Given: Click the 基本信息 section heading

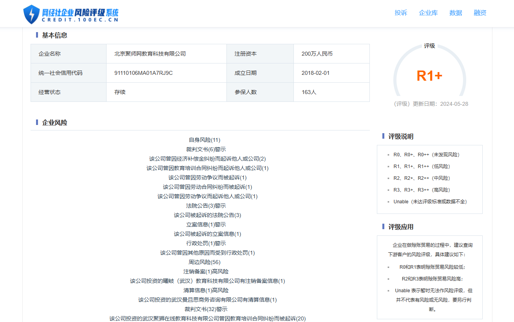Looking at the screenshot, I should tap(54, 35).
